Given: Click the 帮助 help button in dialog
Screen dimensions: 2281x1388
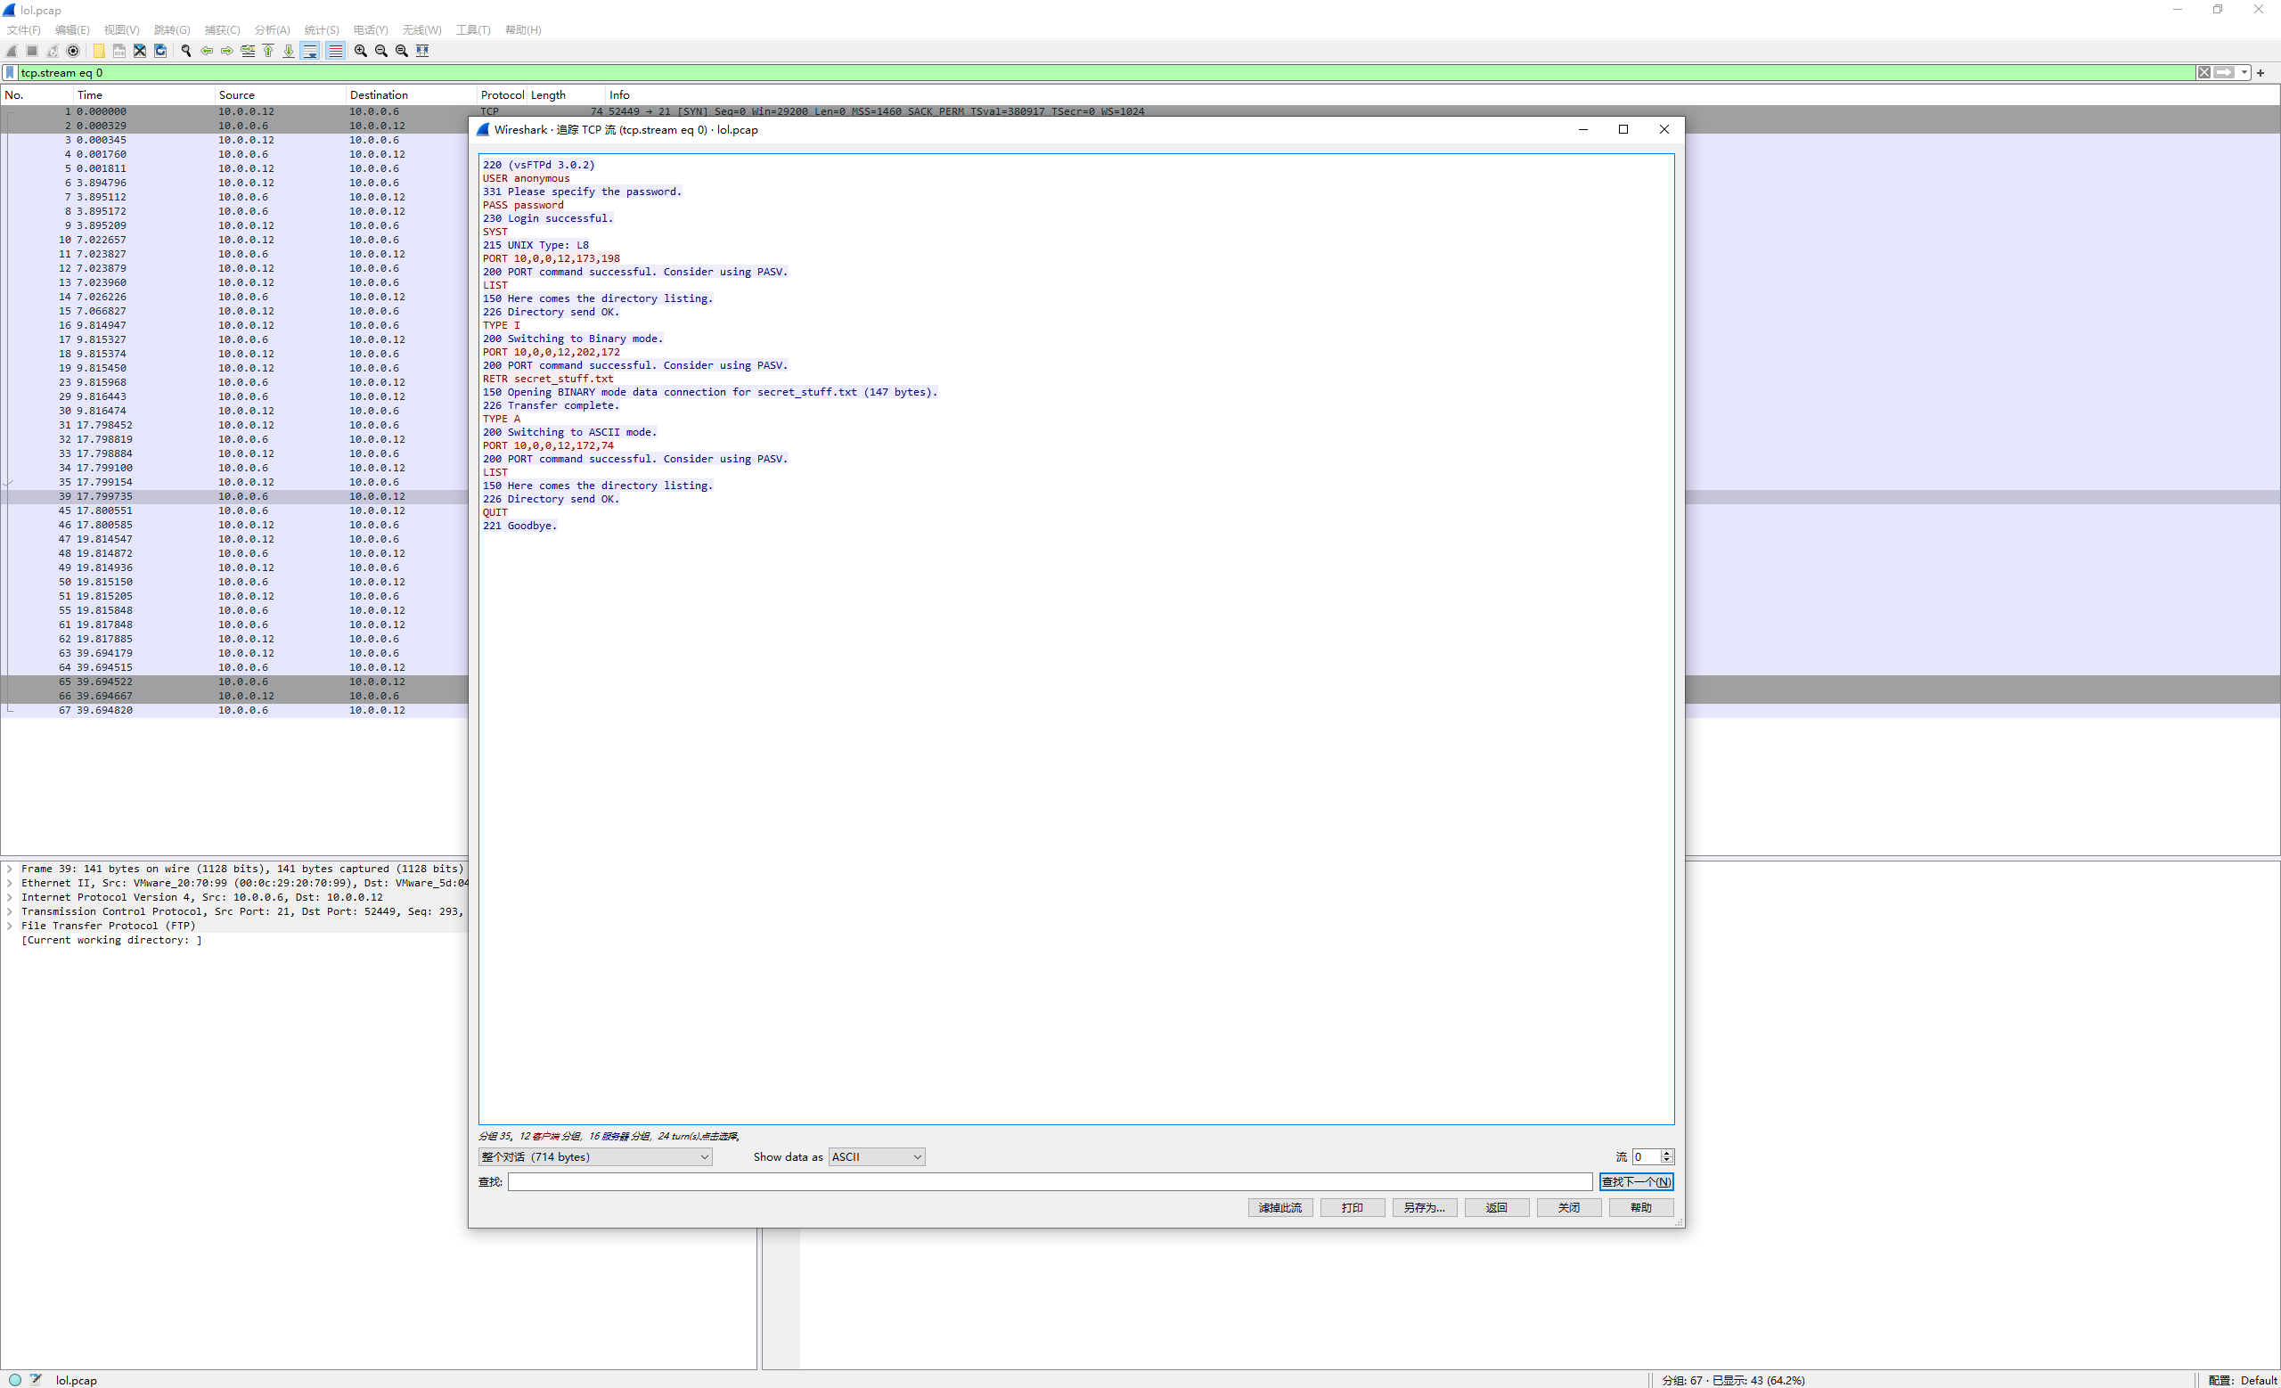Looking at the screenshot, I should 1641,1207.
